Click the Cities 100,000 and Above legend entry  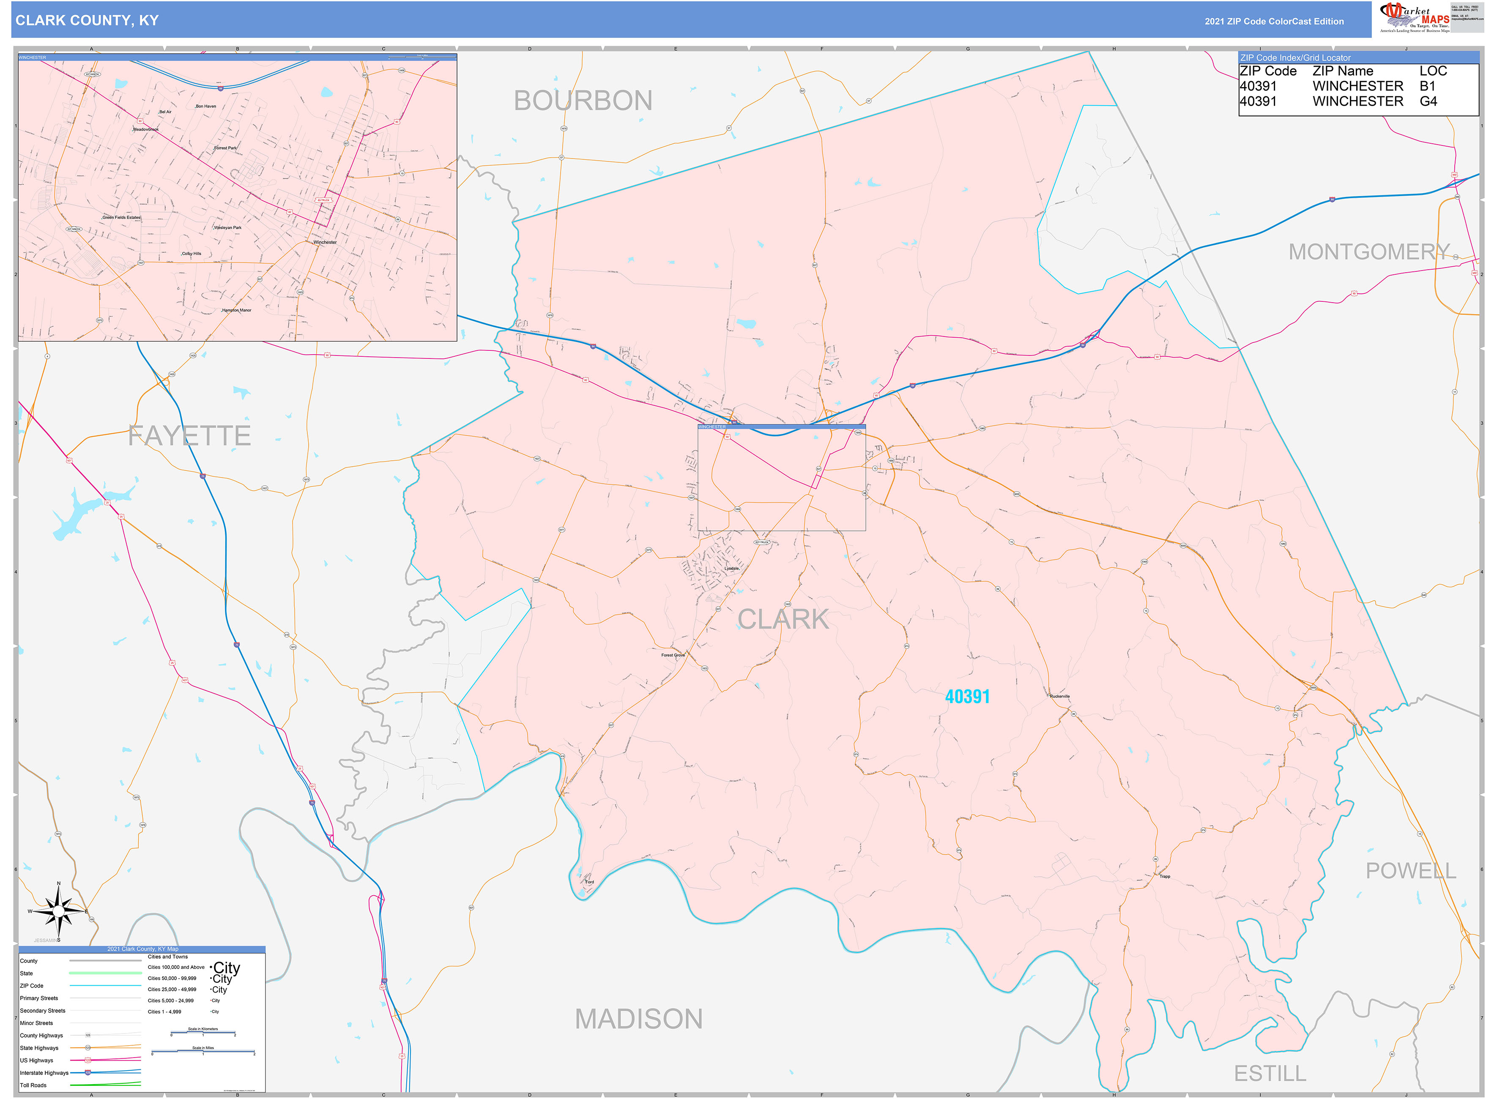tap(176, 967)
